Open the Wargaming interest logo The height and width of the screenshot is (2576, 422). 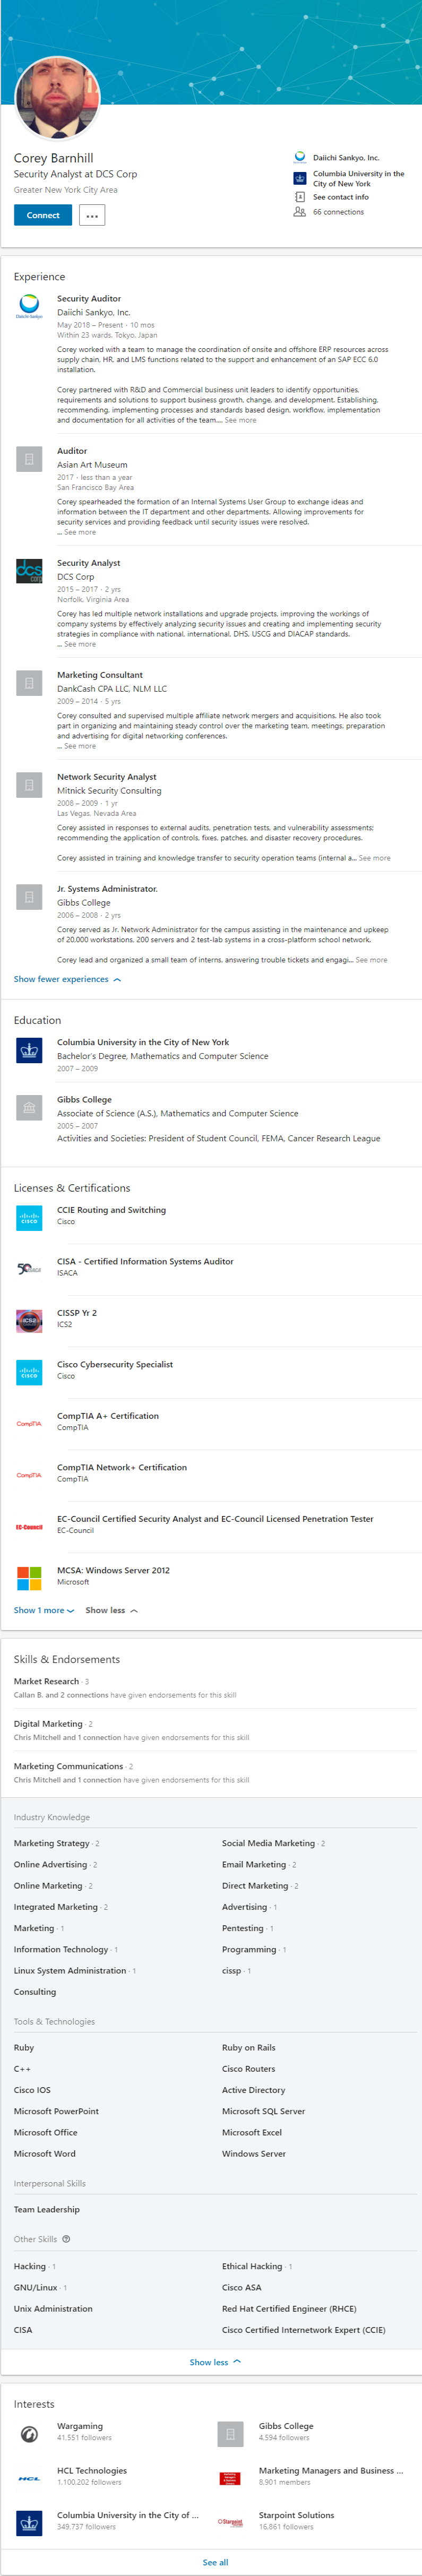pos(29,2434)
